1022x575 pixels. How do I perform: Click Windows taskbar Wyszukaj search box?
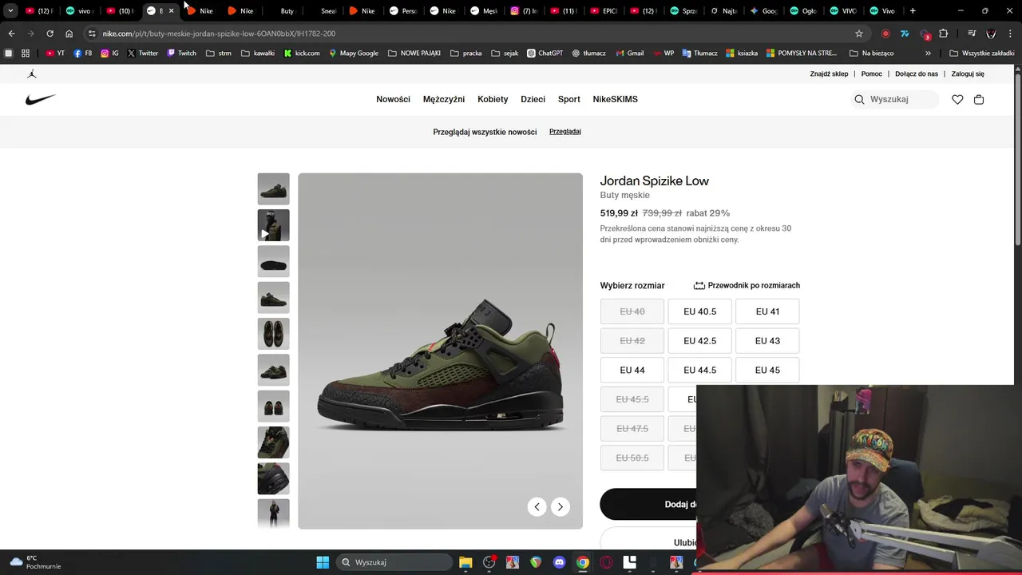tap(394, 562)
